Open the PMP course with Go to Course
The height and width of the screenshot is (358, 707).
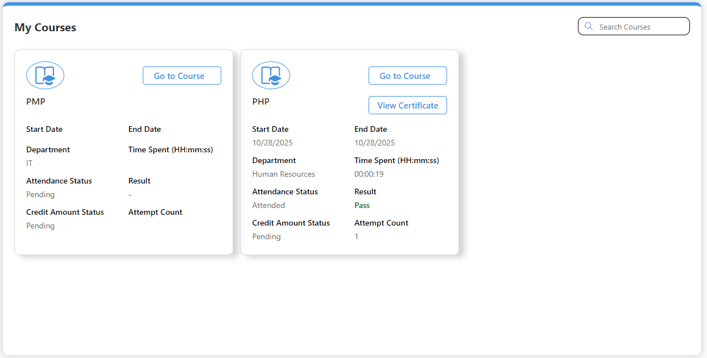(181, 76)
